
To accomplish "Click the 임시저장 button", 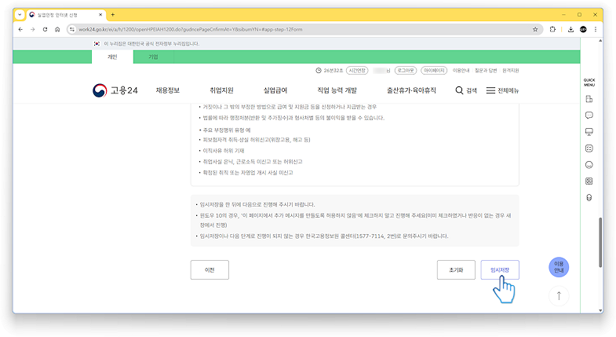I will coord(500,269).
